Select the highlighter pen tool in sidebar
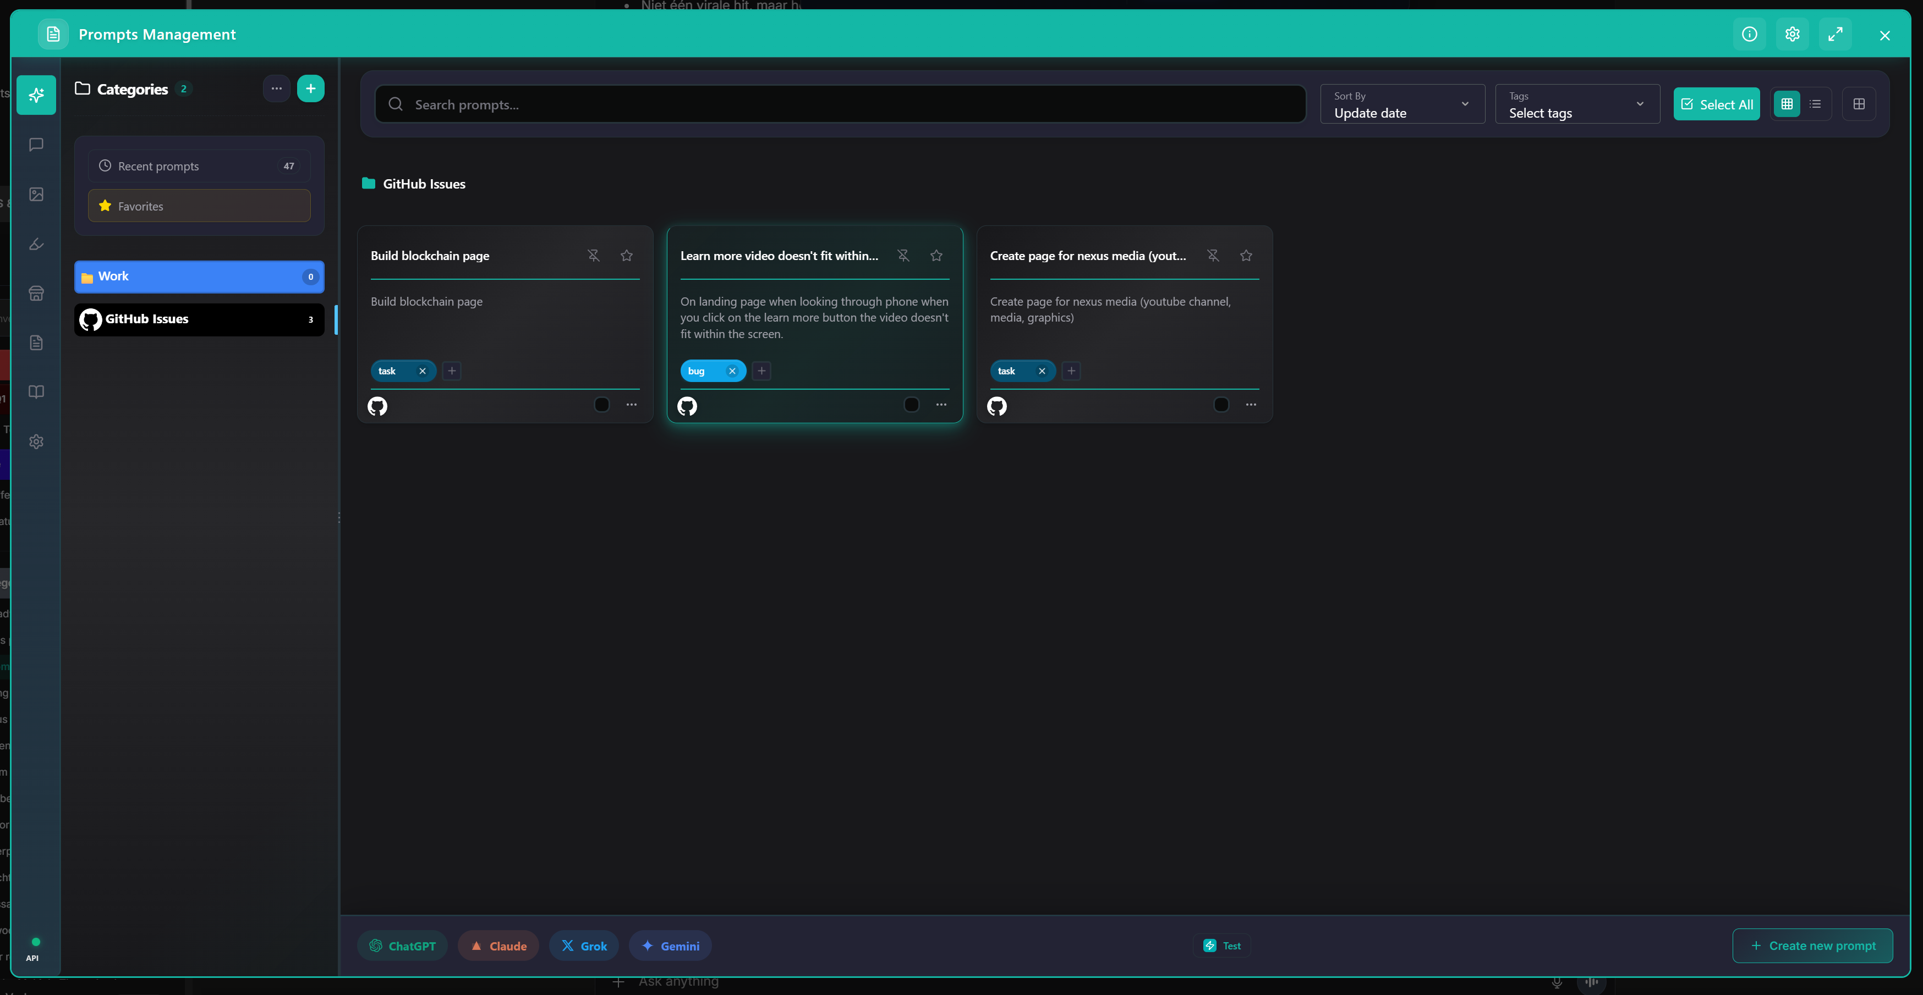Viewport: 1923px width, 995px height. (x=36, y=244)
